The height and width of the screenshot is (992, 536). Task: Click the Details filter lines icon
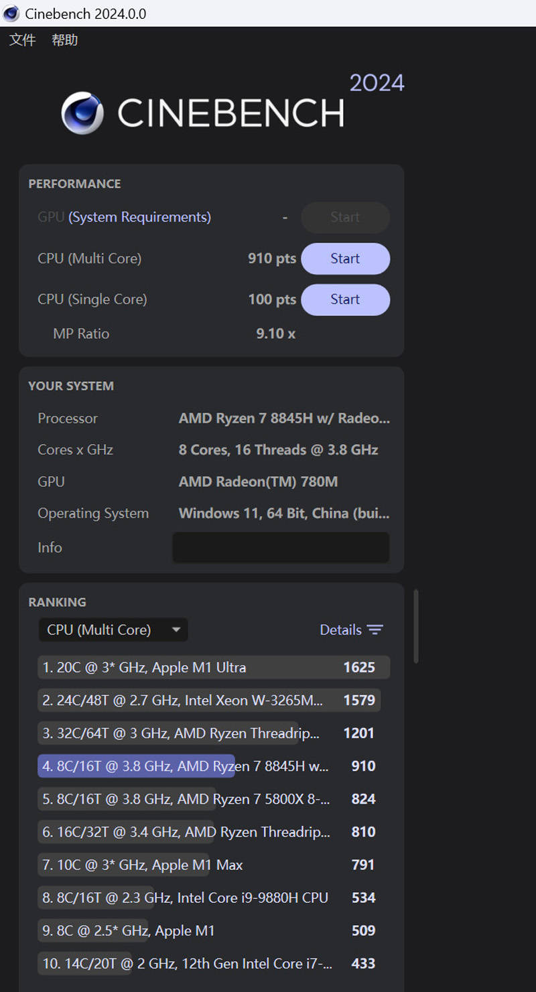click(375, 630)
